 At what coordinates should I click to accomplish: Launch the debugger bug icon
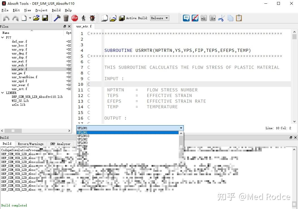pos(92,18)
